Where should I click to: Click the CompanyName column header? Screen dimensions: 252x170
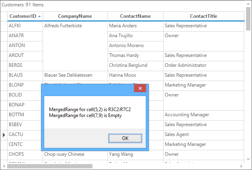75,16
